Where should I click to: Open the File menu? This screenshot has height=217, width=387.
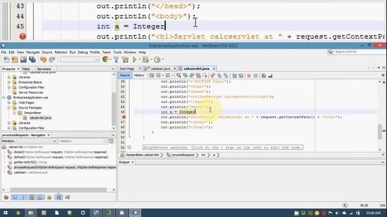pyautogui.click(x=4, y=52)
